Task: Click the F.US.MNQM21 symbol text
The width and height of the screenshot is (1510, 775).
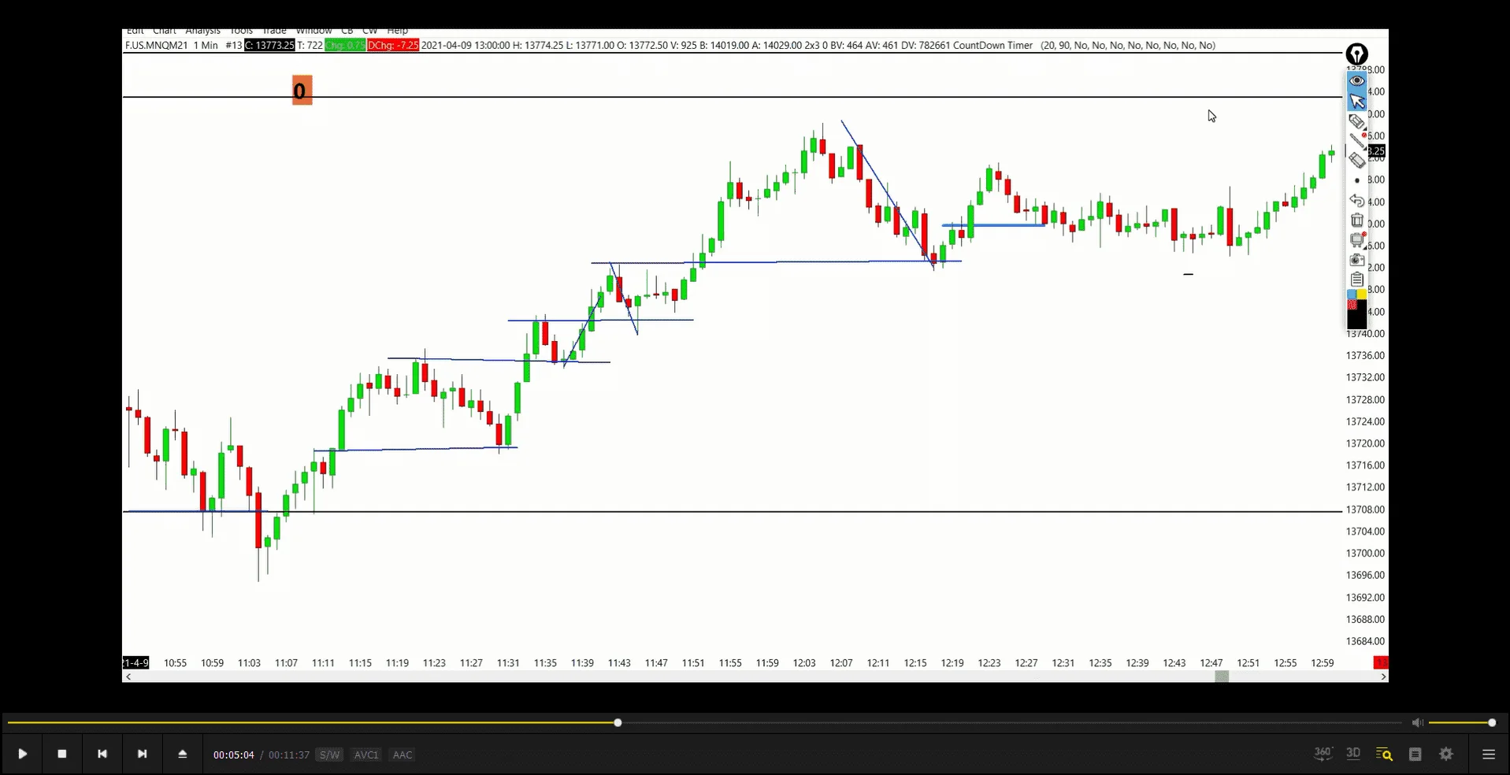Action: (157, 46)
